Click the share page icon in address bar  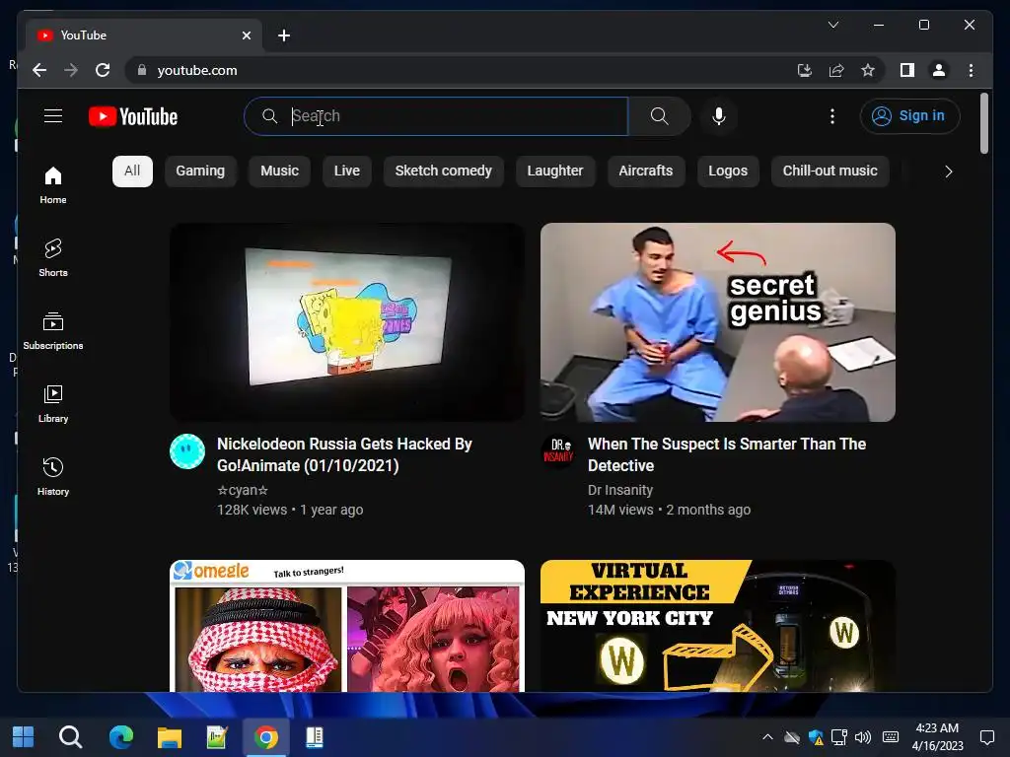(x=836, y=70)
